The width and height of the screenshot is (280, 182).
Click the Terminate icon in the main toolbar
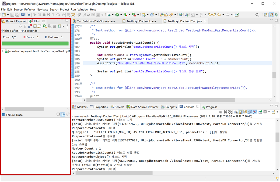pyautogui.click(x=44, y=15)
